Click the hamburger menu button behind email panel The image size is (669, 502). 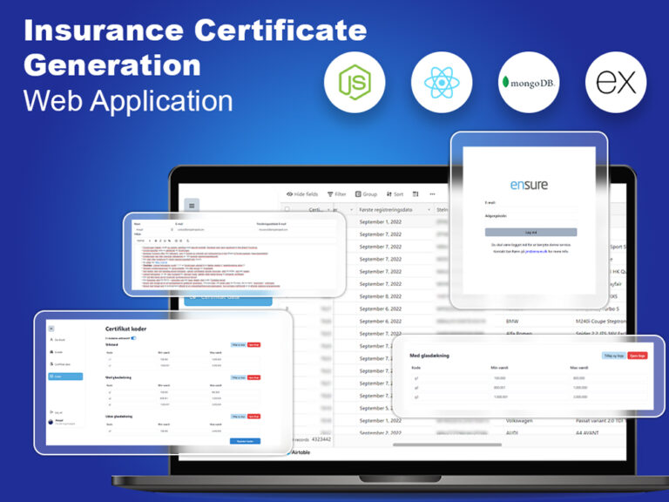(x=192, y=206)
